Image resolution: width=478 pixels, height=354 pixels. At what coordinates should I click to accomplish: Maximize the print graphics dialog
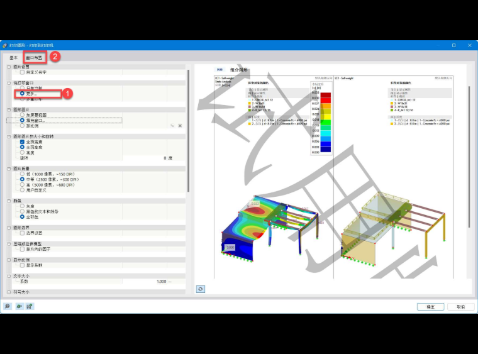453,45
